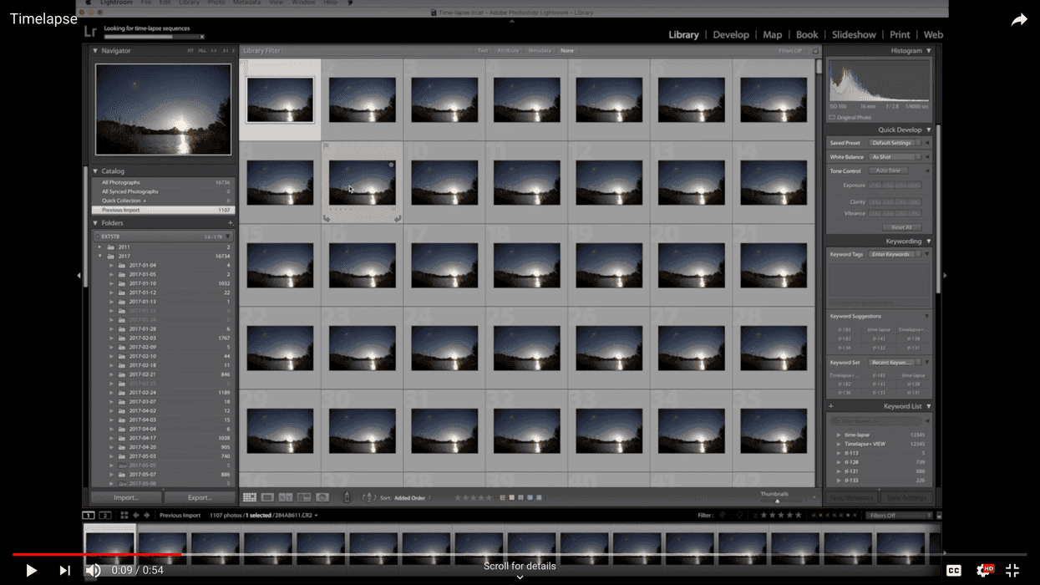Collapse the Histogram panel

(929, 51)
